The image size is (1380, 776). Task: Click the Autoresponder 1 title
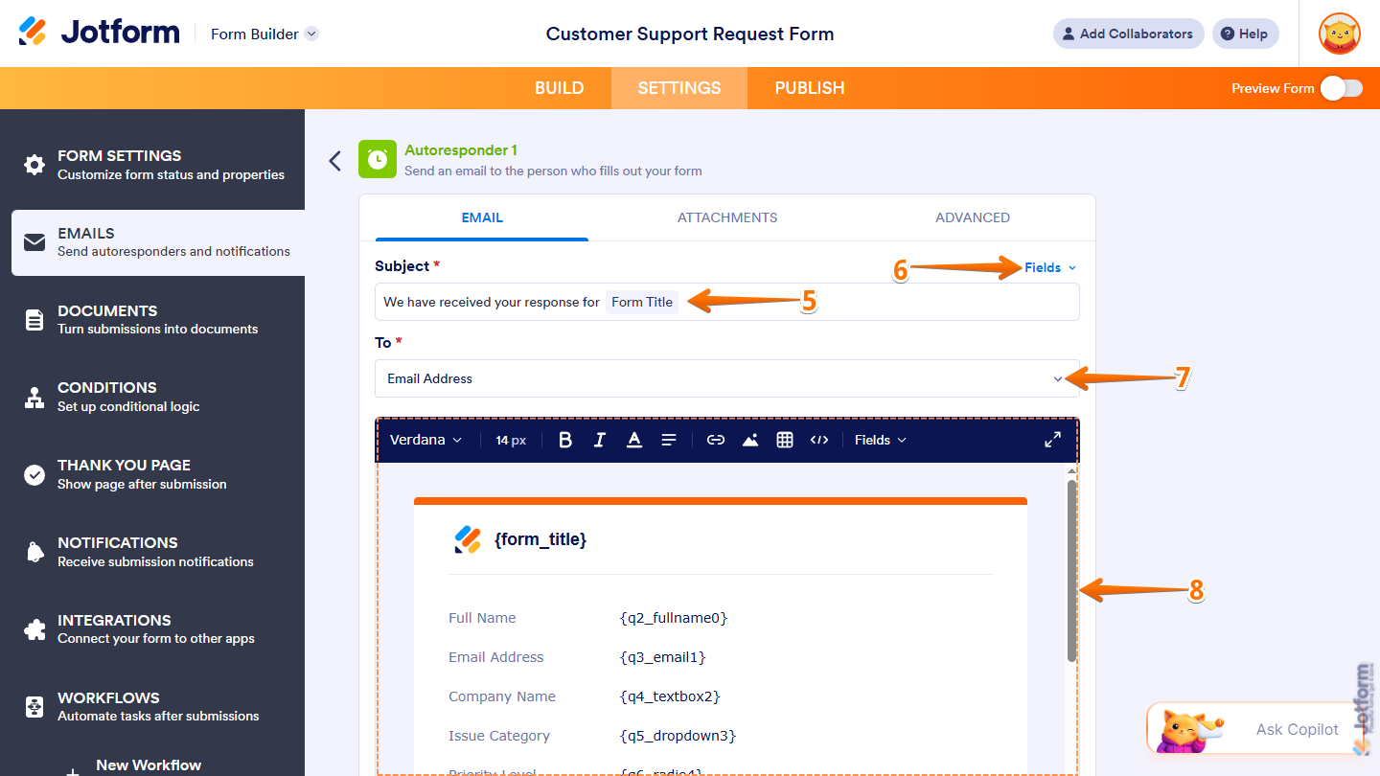pos(461,150)
